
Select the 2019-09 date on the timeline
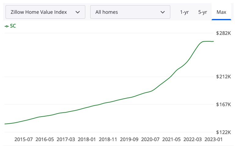click(x=129, y=139)
